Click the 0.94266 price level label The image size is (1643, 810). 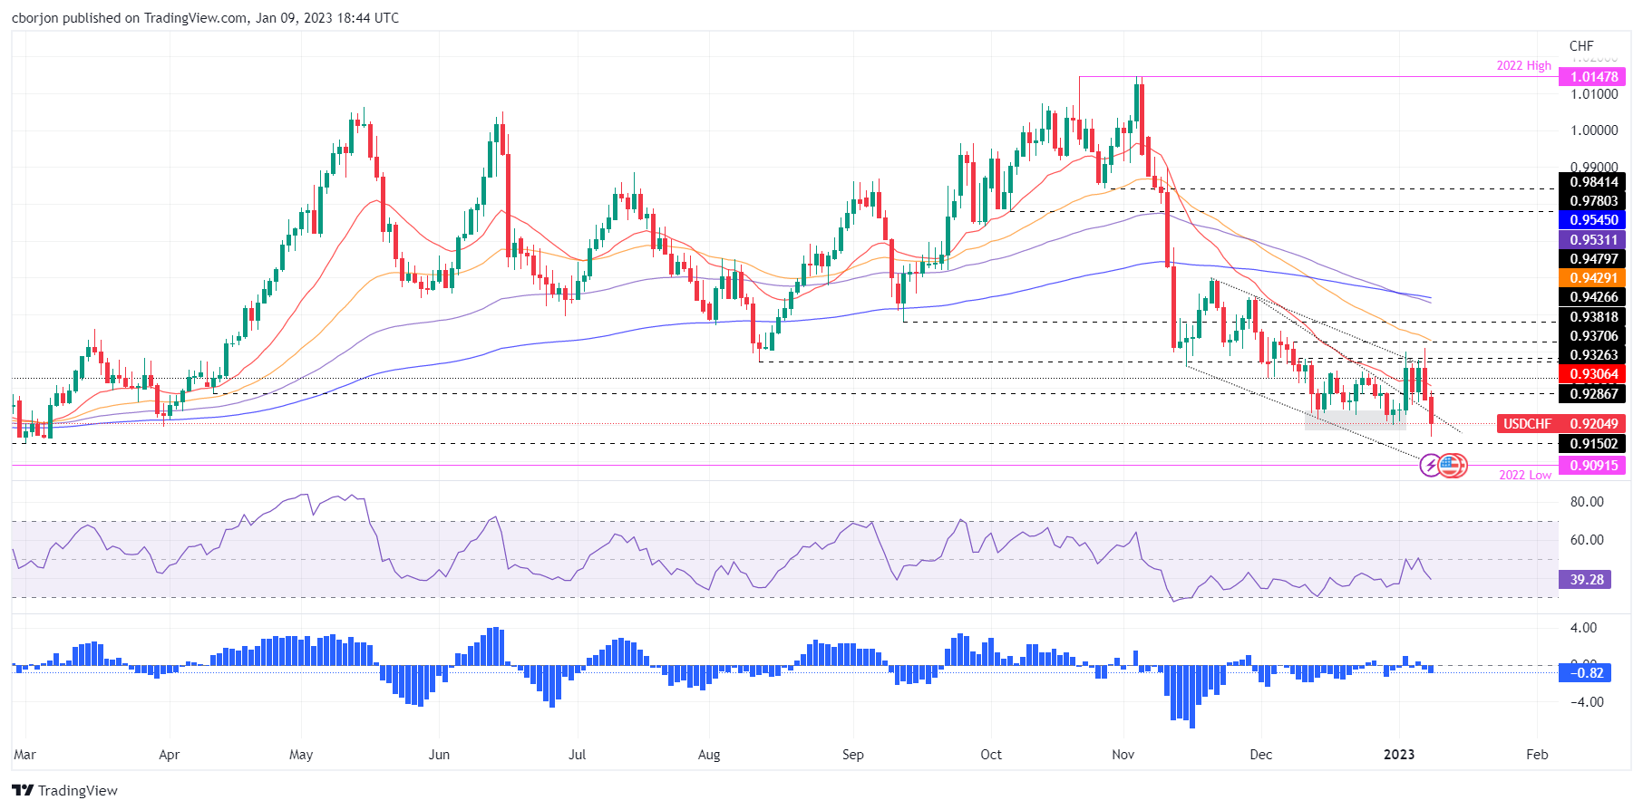[1592, 297]
